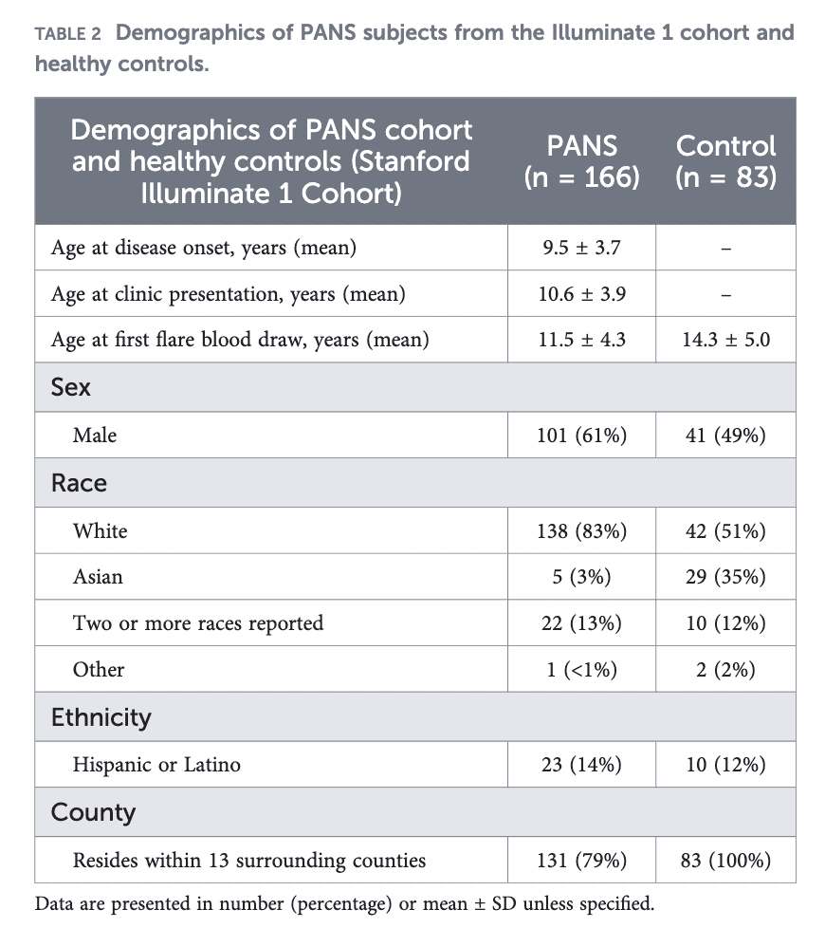Click the County section heading
Screen dimensions: 825x928
[x=93, y=812]
